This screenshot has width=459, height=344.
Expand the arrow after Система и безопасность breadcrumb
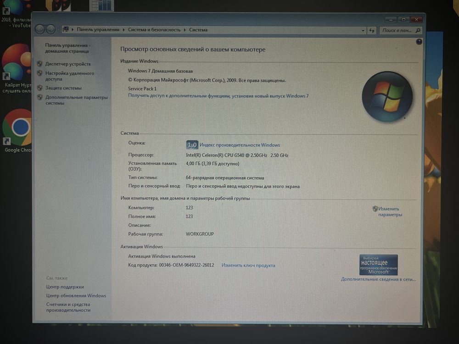185,30
